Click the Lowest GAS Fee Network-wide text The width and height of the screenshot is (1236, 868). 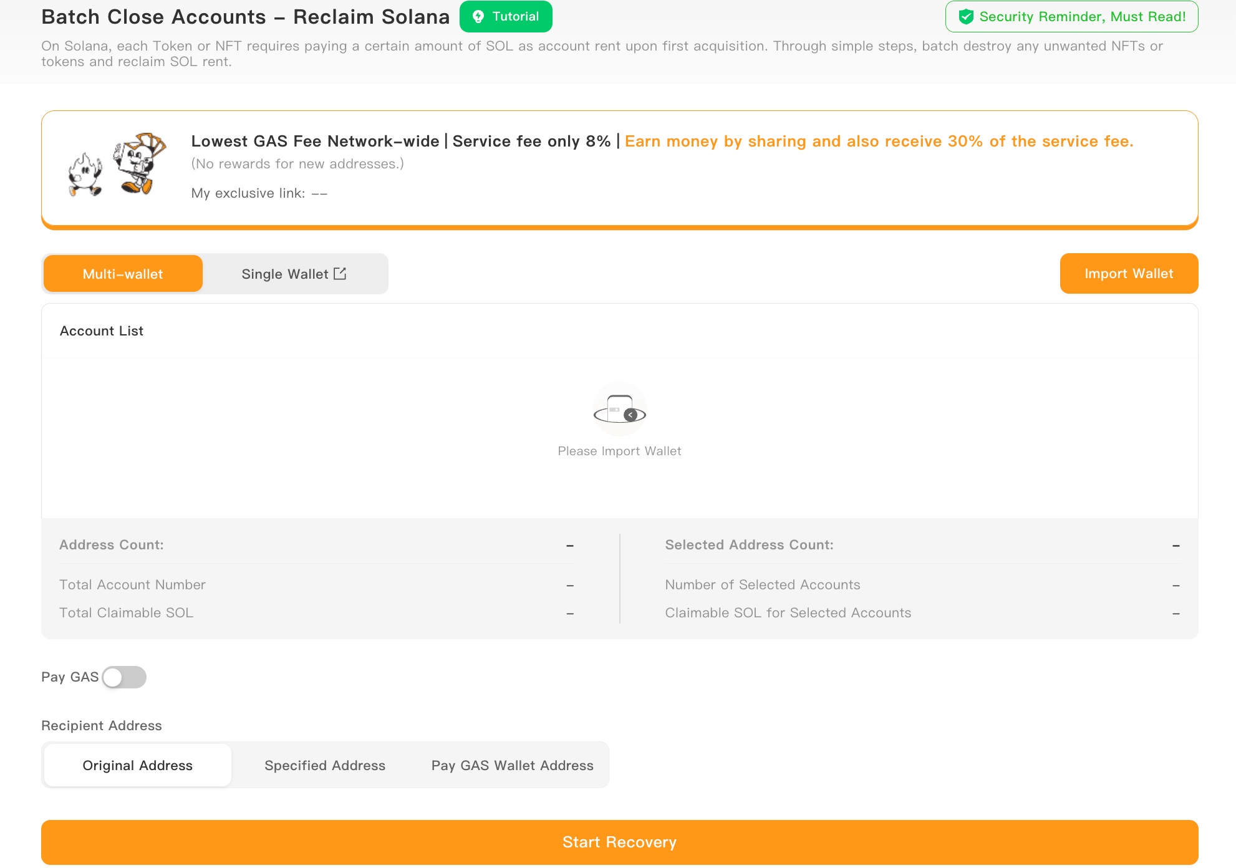[x=315, y=142]
